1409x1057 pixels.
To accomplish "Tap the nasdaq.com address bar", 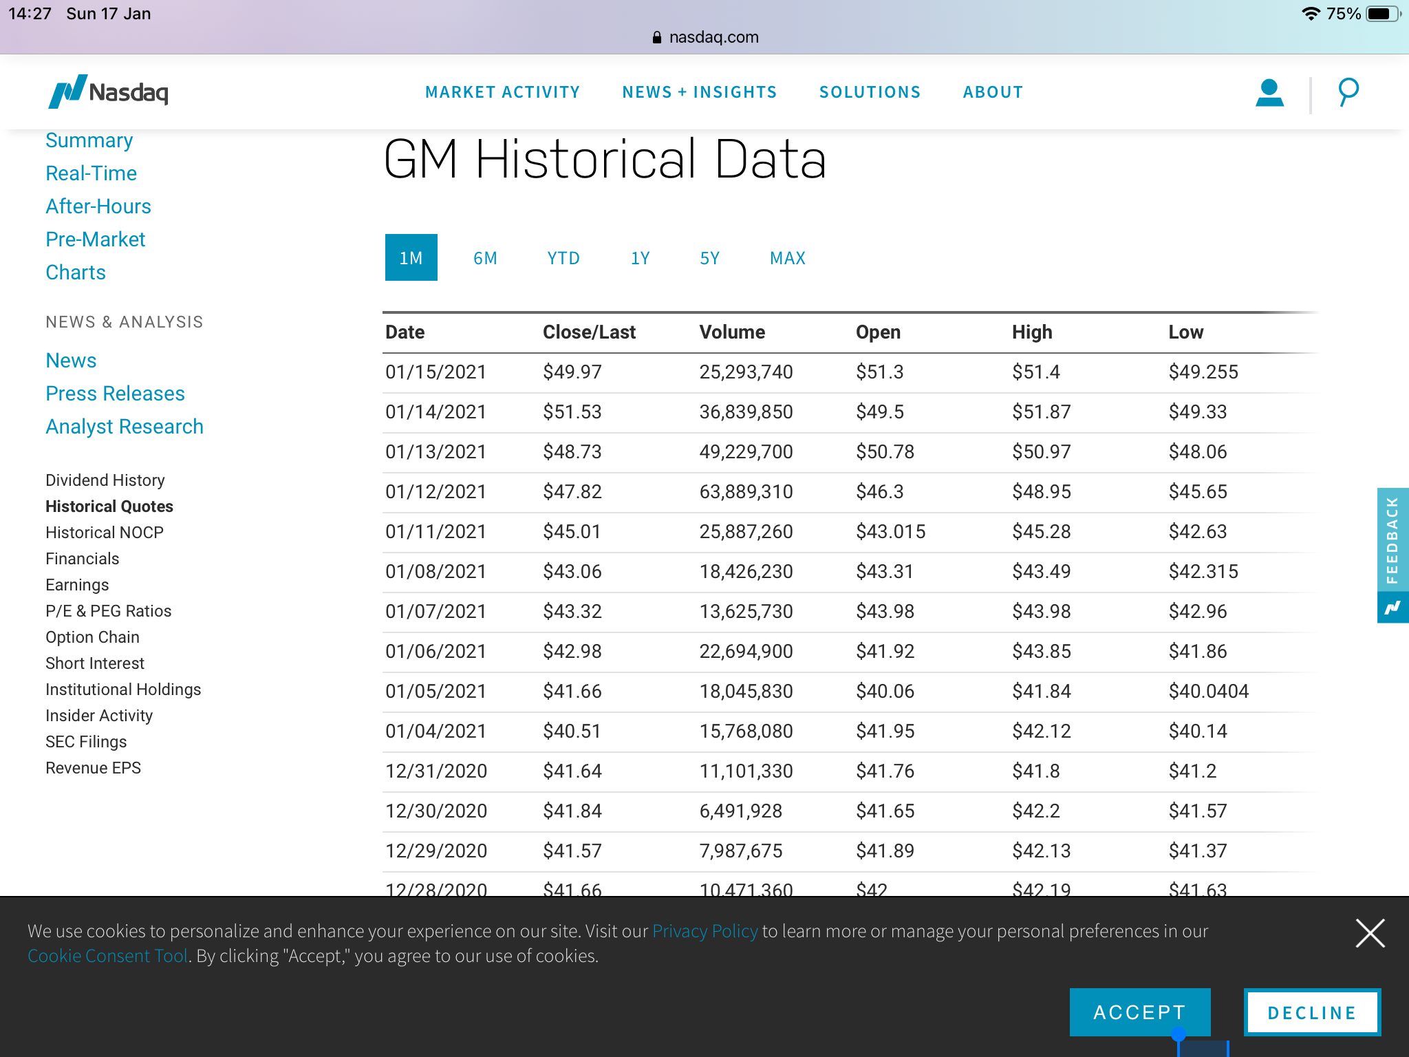I will 704,37.
